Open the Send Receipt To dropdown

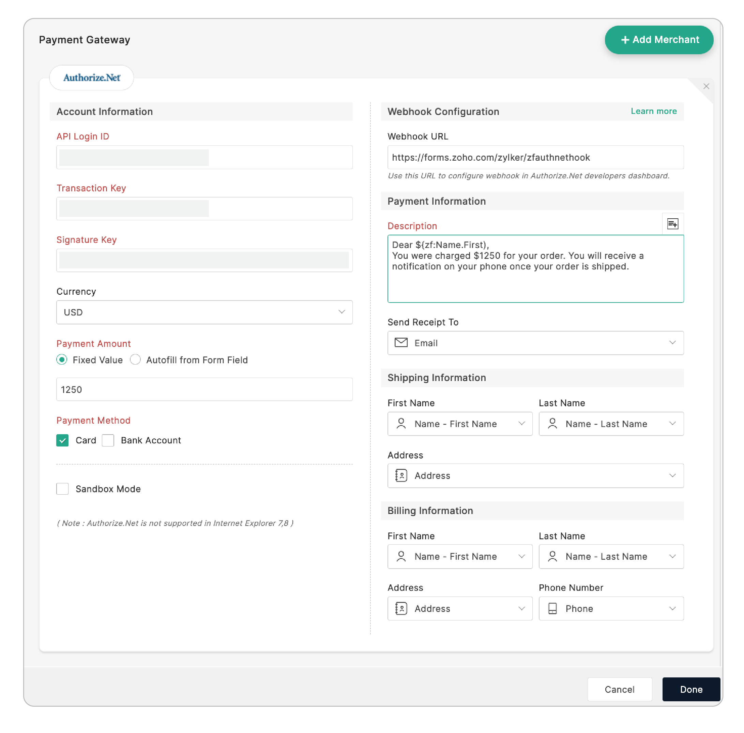click(x=672, y=342)
